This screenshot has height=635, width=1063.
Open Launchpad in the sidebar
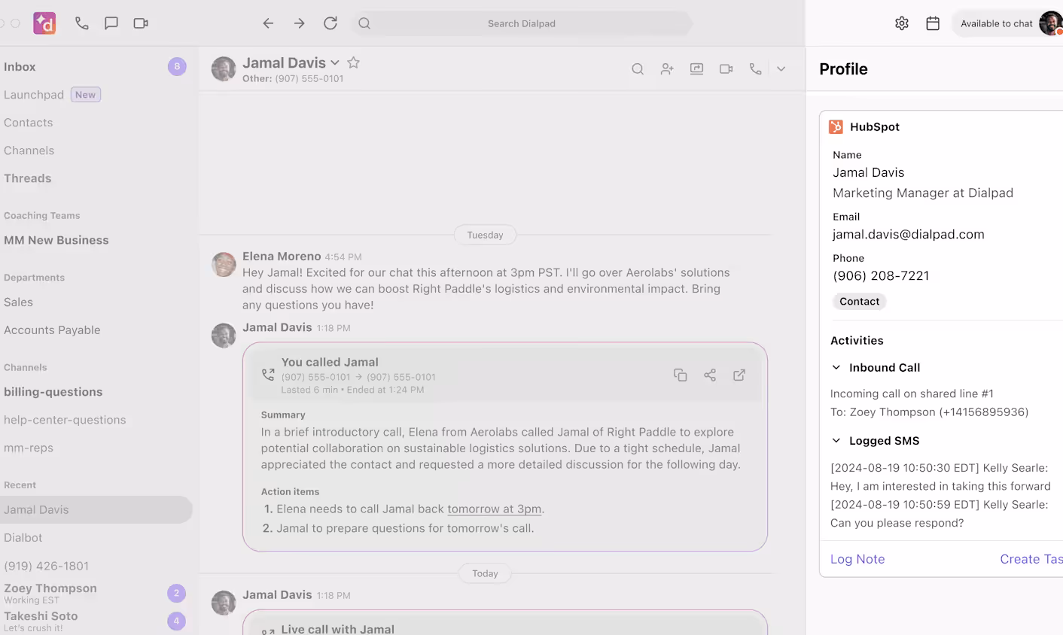point(34,95)
